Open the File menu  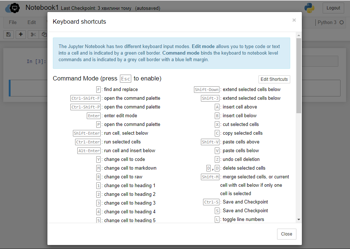click(13, 22)
